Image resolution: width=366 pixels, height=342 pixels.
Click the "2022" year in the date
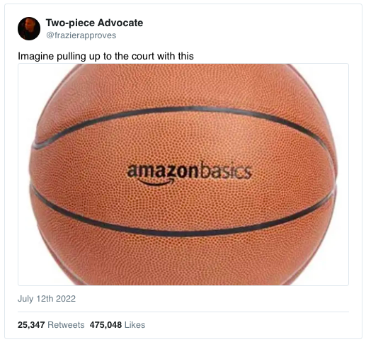tap(66, 299)
